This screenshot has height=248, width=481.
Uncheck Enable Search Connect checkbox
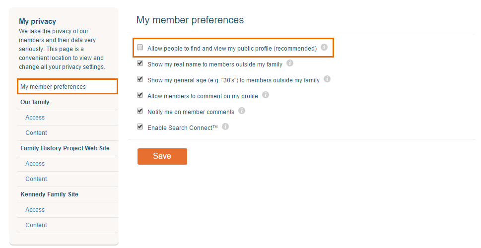click(140, 127)
